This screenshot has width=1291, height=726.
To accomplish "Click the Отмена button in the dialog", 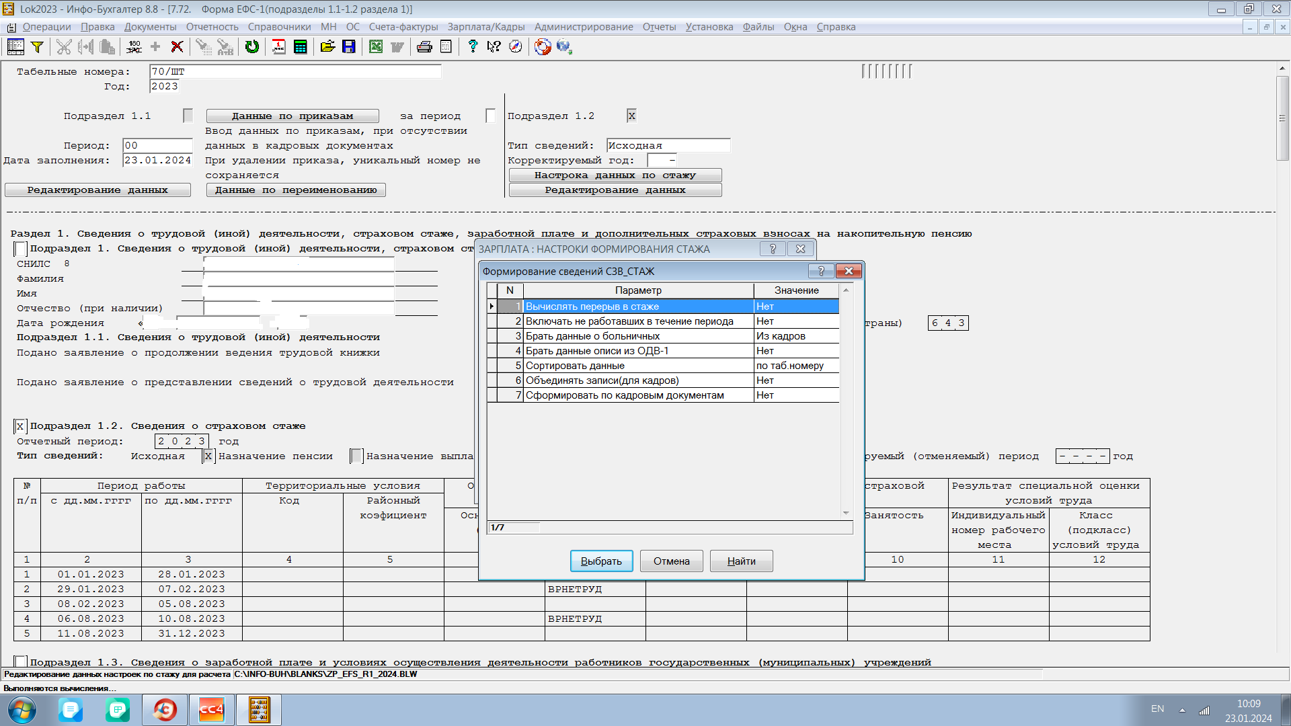I will [x=671, y=561].
